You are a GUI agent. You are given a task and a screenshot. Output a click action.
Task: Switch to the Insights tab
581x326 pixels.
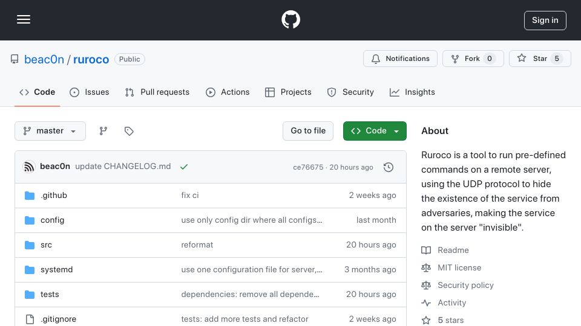412,92
